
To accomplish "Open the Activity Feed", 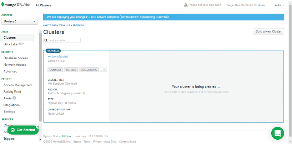I will [12, 92].
